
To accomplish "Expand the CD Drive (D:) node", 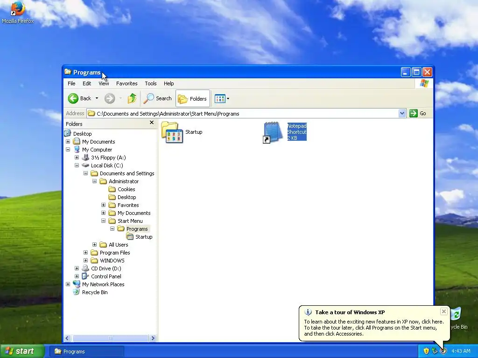I will pos(77,268).
